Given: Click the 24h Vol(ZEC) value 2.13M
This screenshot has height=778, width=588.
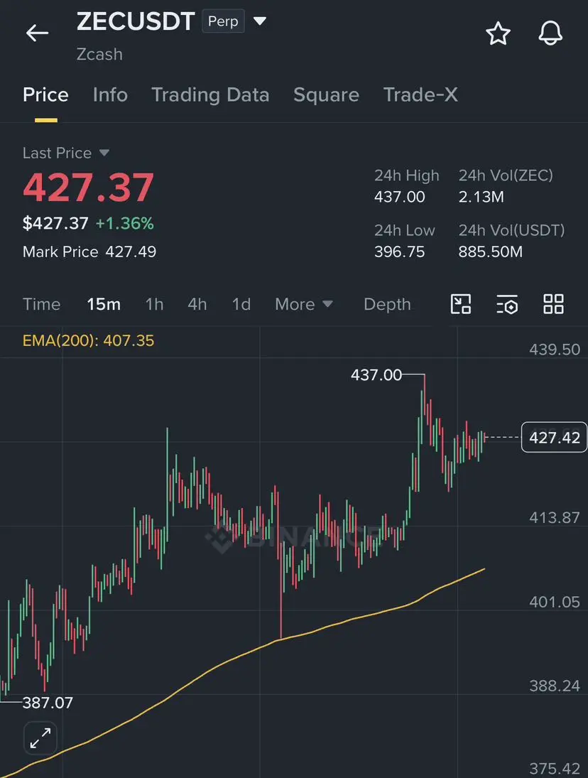Looking at the screenshot, I should tap(481, 197).
